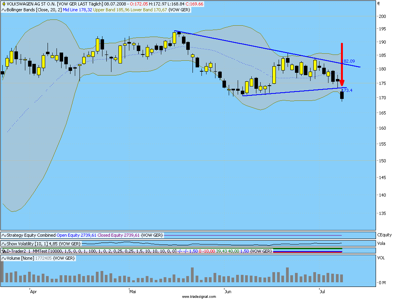Click the 135 price axis label
The width and height of the screenshot is (399, 299).
coord(383,214)
